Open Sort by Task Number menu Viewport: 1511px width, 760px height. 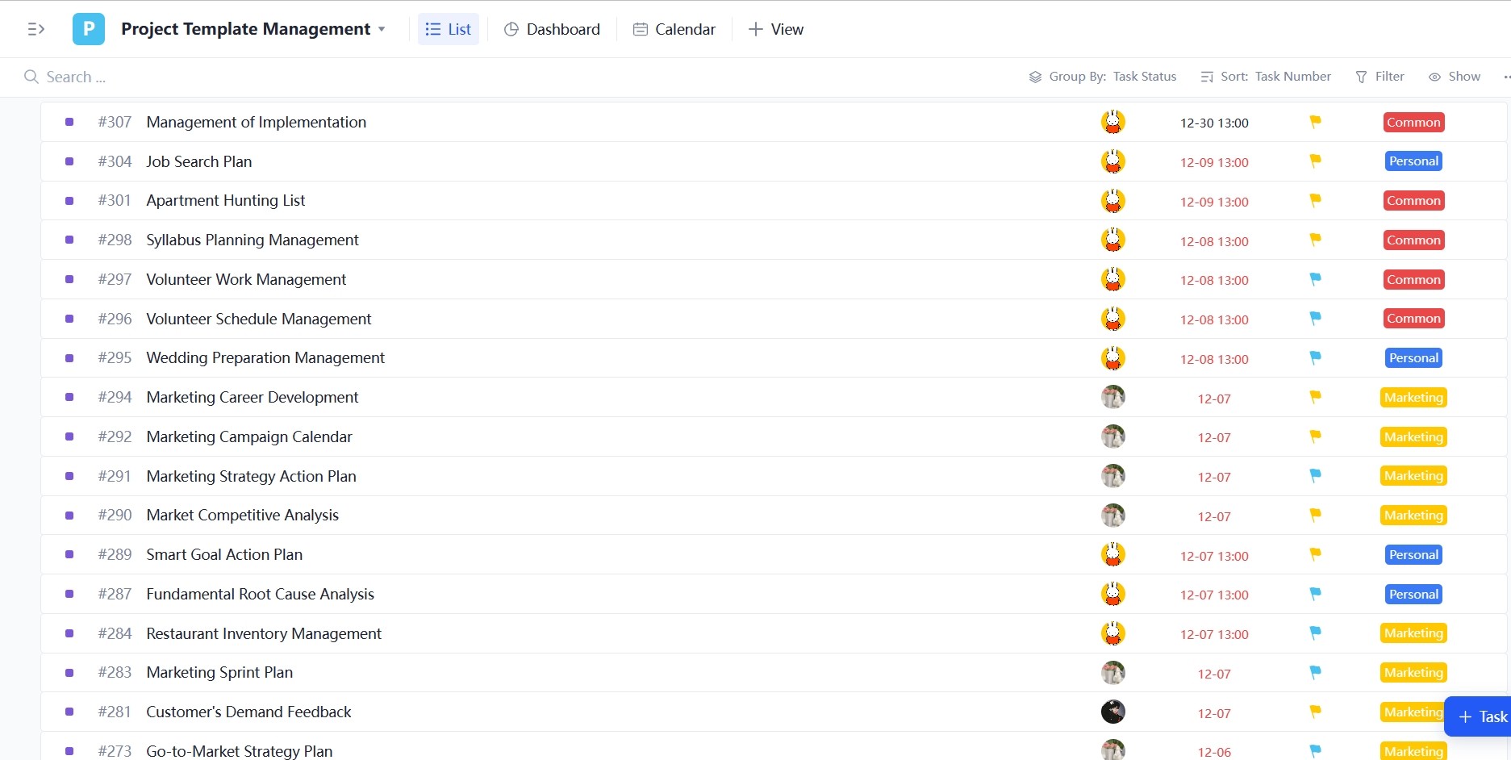click(1266, 77)
